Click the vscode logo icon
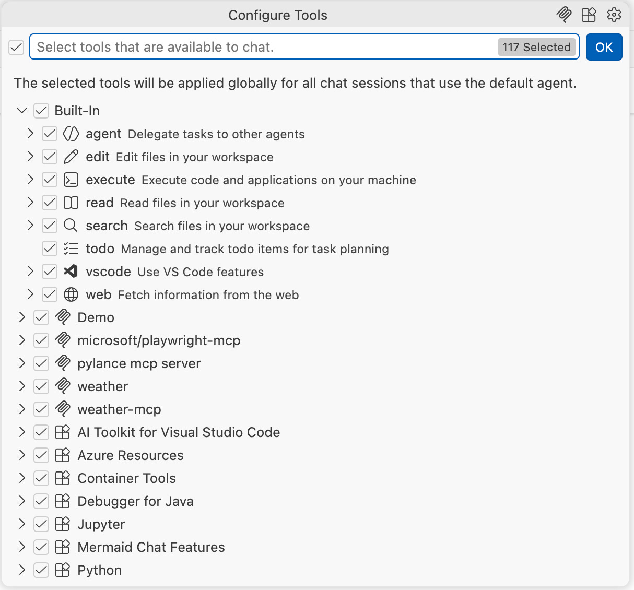Screen dimensions: 634x590 click(x=71, y=272)
